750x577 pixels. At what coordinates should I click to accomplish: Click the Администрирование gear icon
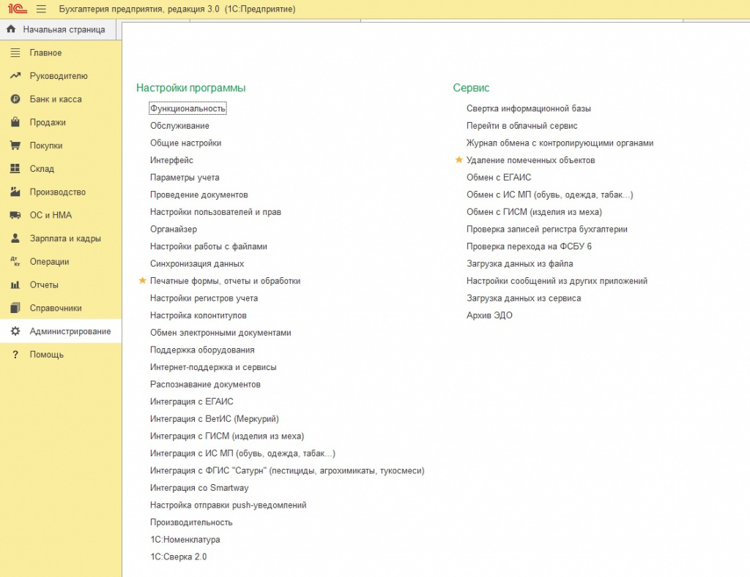pos(15,331)
